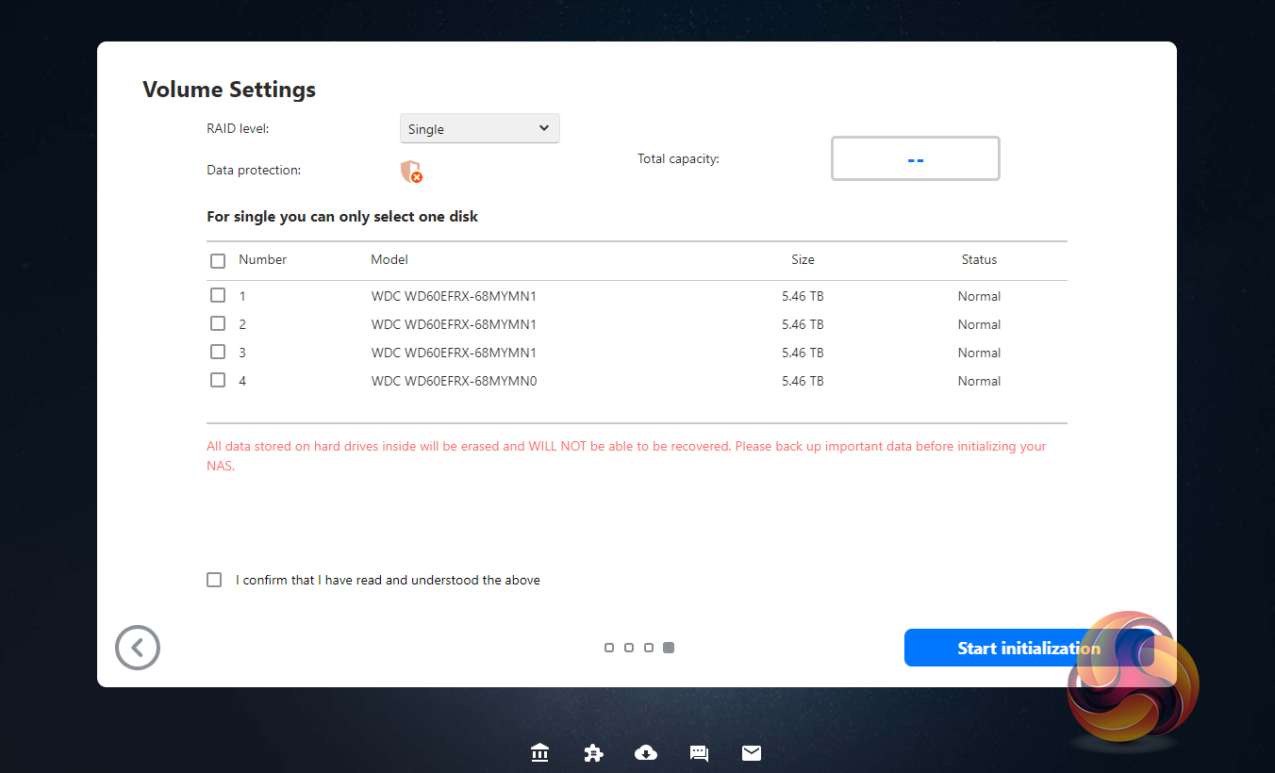Open the chat bubbles icon
The height and width of the screenshot is (773, 1275).
click(699, 752)
